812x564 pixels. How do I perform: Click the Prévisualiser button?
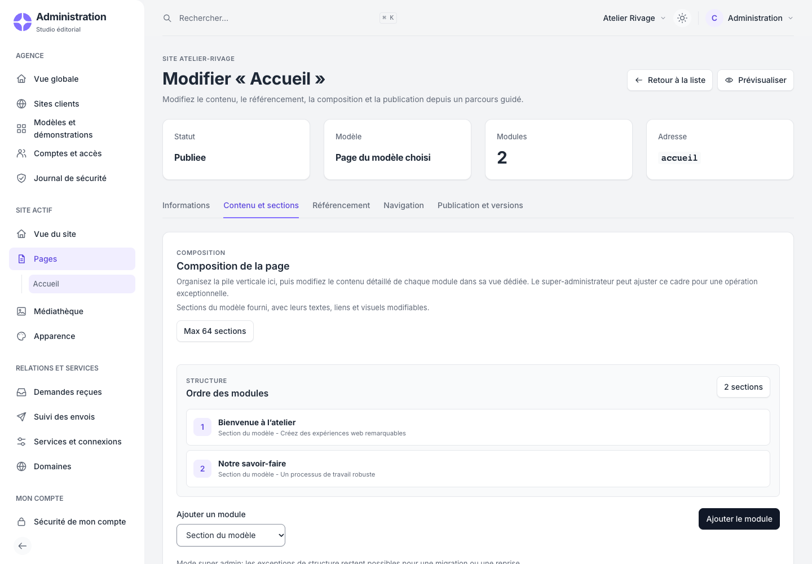pos(756,80)
